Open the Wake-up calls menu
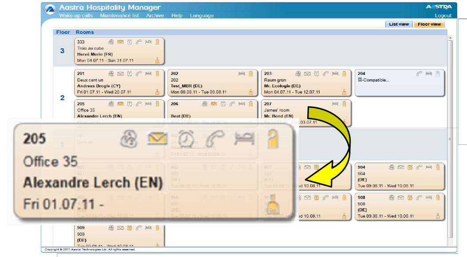The image size is (467, 257). (x=76, y=16)
